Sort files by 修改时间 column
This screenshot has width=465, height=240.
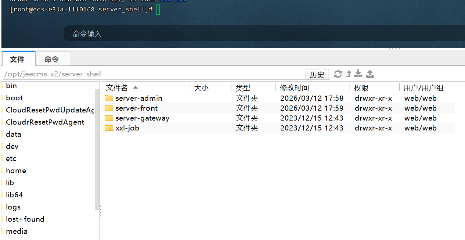(294, 88)
